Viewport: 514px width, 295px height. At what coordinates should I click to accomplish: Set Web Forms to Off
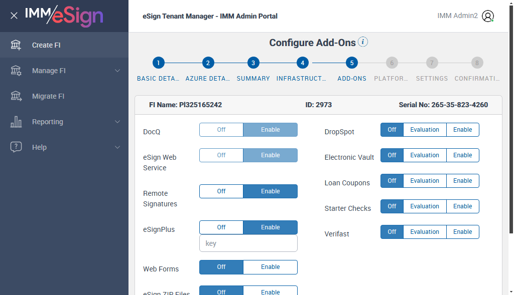pyautogui.click(x=221, y=267)
